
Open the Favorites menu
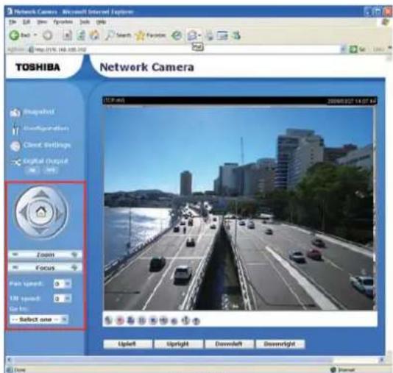(x=63, y=22)
